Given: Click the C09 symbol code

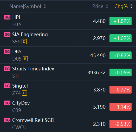Looking at the screenshot, I should (x=17, y=110).
